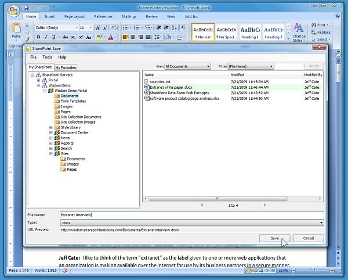This screenshot has width=348, height=280.
Task: Click the text highlight color icon
Action: [x=99, y=37]
